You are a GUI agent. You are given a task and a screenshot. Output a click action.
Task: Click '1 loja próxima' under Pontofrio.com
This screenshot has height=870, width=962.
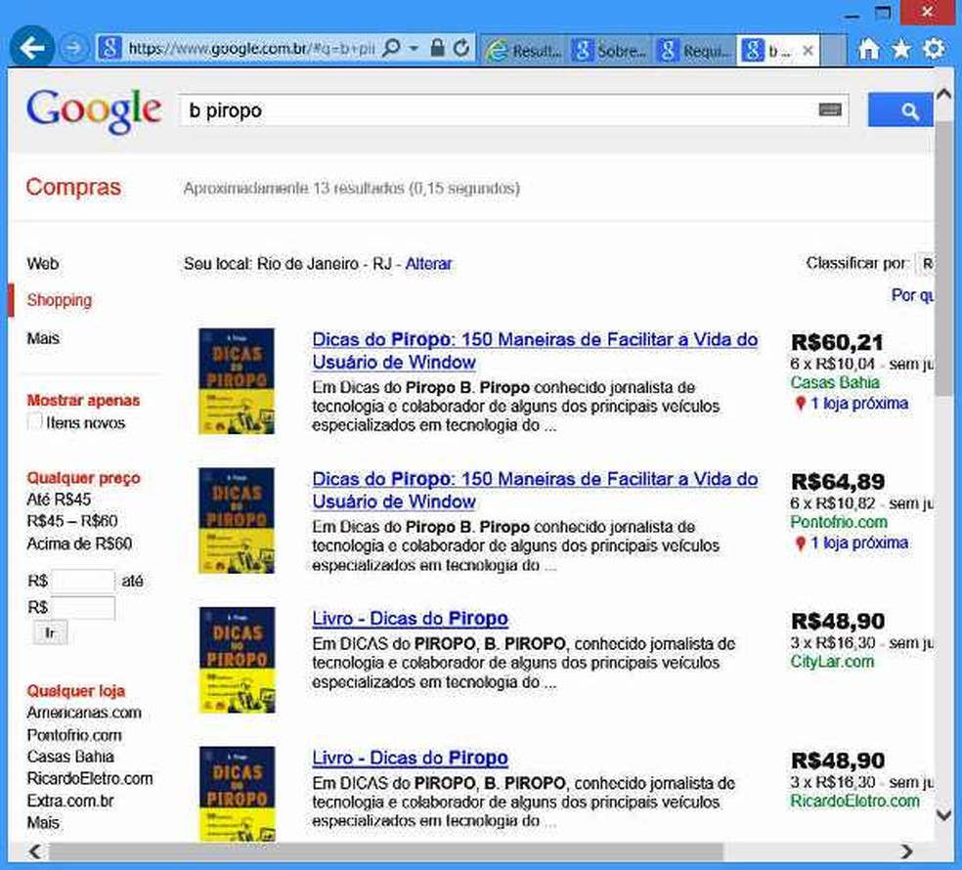pos(859,543)
